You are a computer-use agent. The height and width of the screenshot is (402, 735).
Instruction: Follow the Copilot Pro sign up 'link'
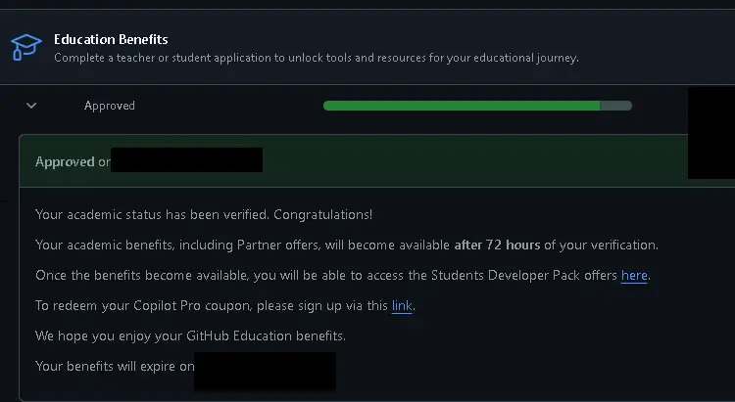[x=402, y=306]
